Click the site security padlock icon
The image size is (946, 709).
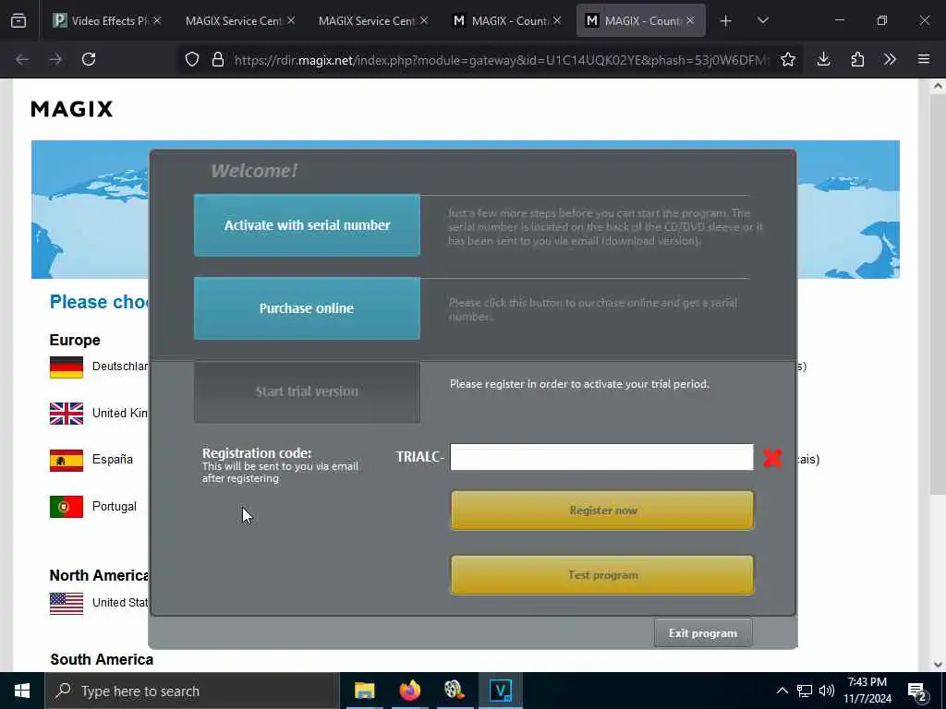[x=218, y=59]
